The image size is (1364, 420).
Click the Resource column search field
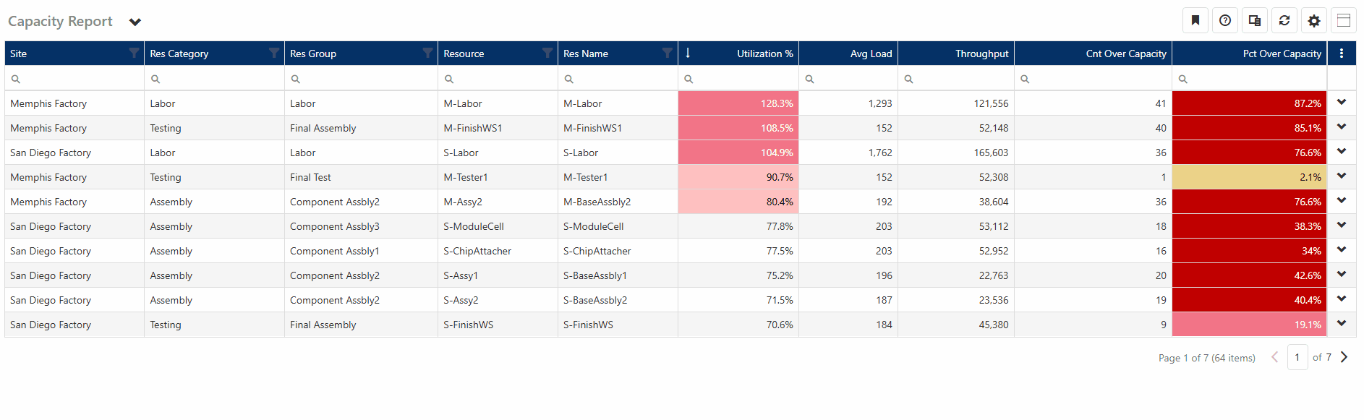tap(503, 79)
